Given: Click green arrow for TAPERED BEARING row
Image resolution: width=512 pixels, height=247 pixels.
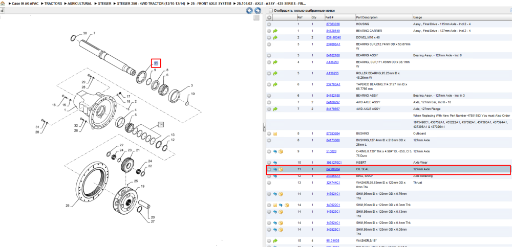Looking at the screenshot, I should (275, 84).
